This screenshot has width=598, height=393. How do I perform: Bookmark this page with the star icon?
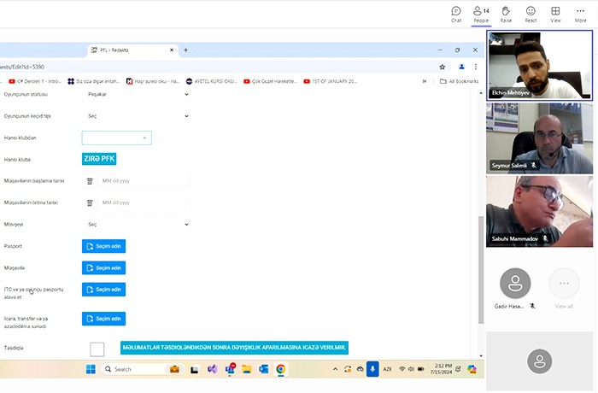(442, 66)
